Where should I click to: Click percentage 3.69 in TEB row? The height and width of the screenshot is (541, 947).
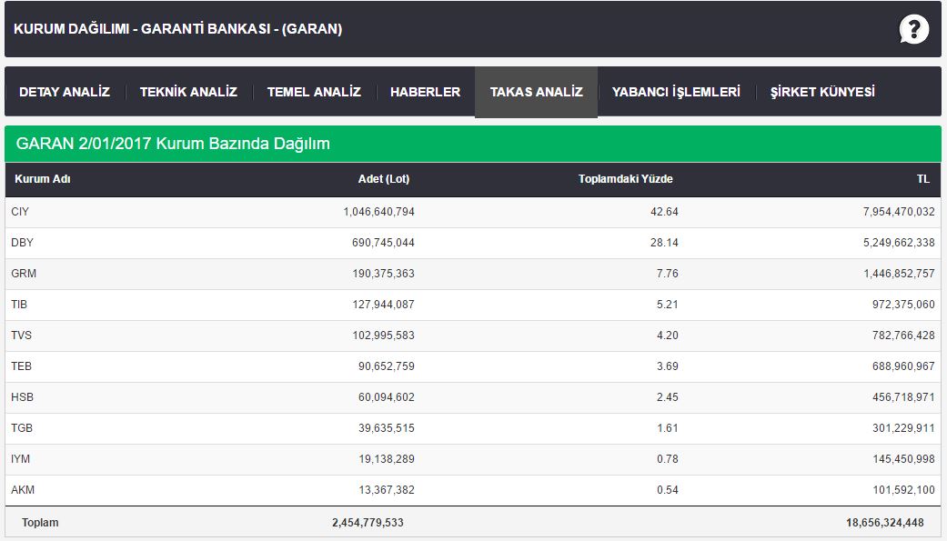pyautogui.click(x=668, y=366)
